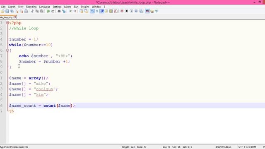Open the User Defined Language icon
The height and width of the screenshot is (149, 265).
tap(106, 11)
